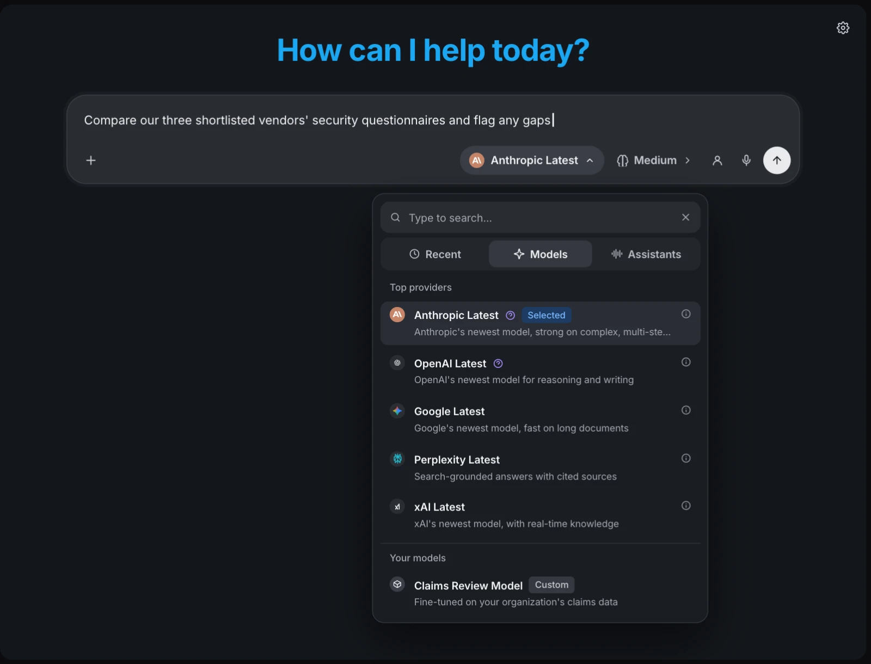Open the user persona icon
The image size is (871, 664).
[x=717, y=160]
